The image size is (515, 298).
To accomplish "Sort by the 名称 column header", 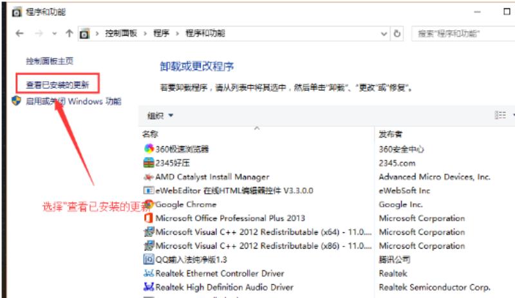I will 150,134.
